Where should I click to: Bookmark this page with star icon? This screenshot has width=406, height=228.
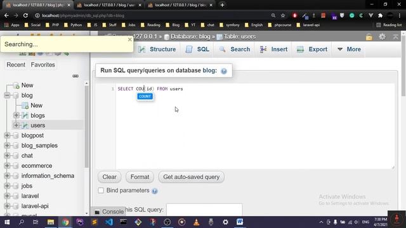click(283, 15)
